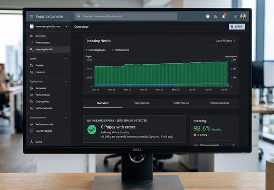Switch to the Enhancements tab

coord(220,103)
